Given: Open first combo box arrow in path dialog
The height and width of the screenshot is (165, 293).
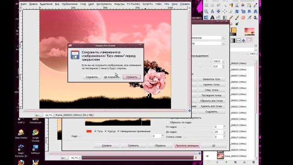Looking at the screenshot, I should click(223, 38).
